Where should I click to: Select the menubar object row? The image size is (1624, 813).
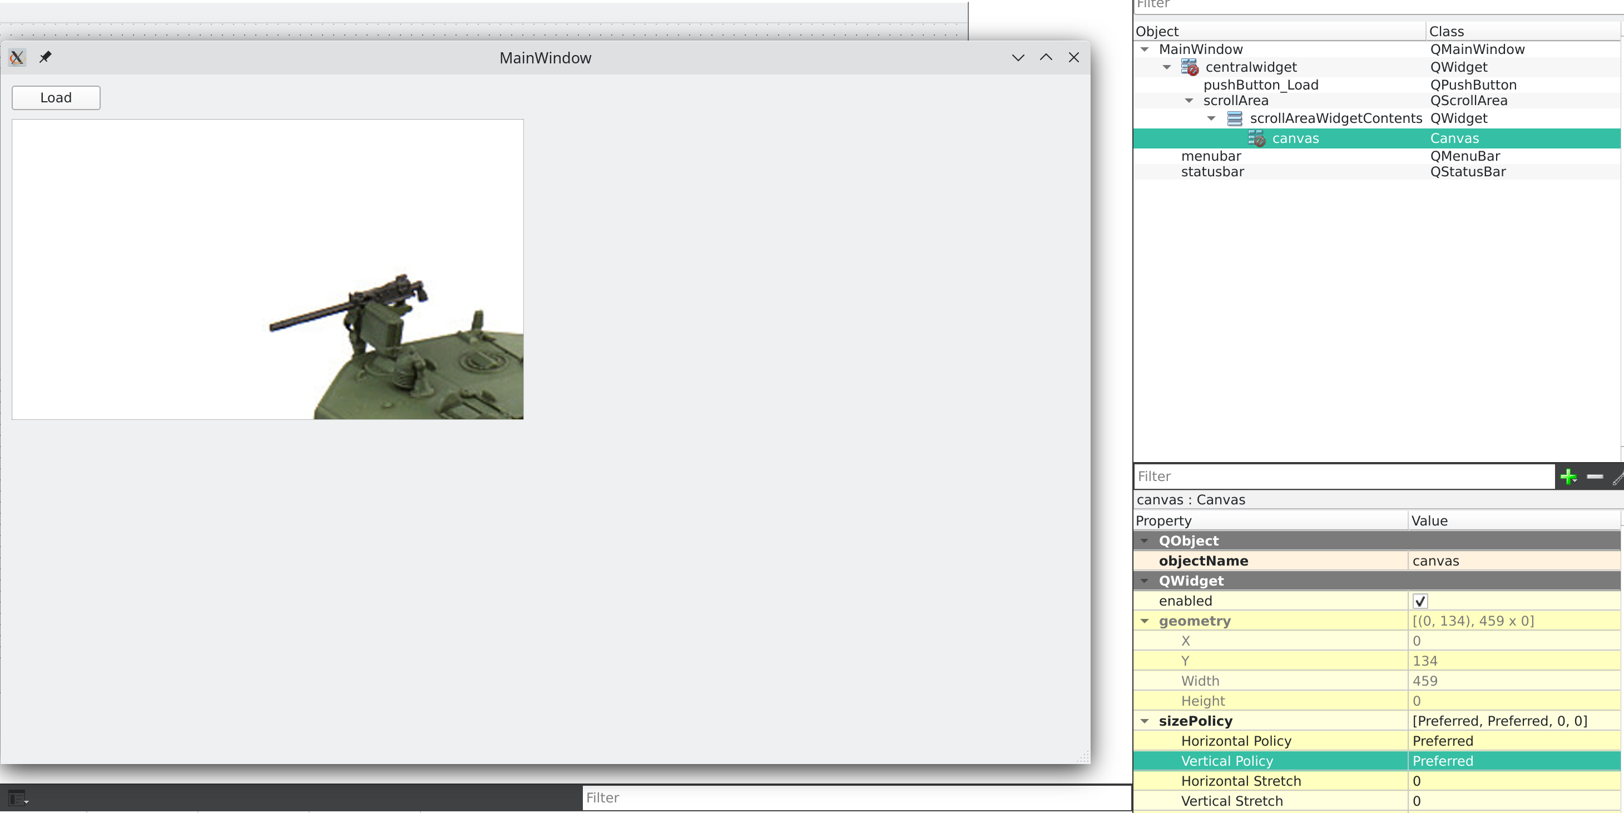point(1377,156)
